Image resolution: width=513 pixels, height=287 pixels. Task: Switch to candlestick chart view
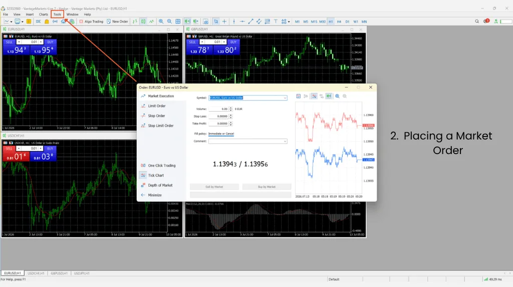143,22
